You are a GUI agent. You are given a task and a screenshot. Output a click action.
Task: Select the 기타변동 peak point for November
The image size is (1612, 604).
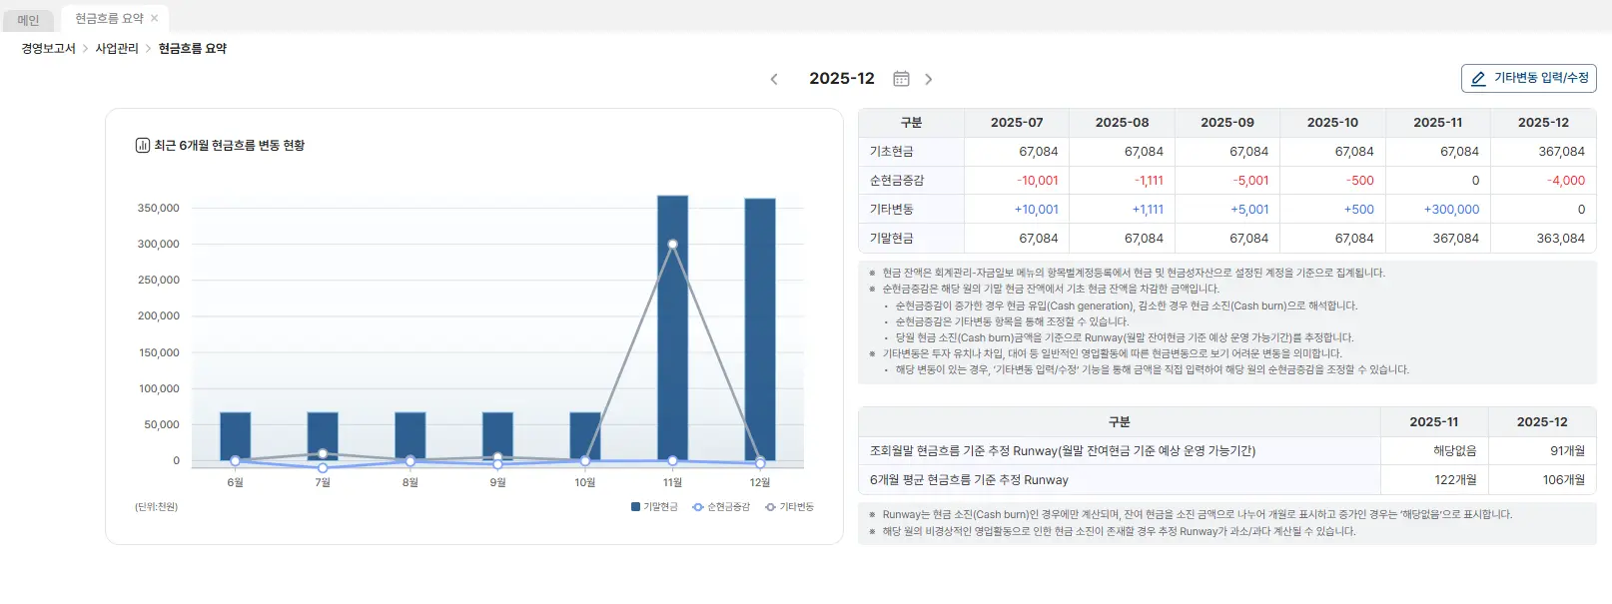672,244
